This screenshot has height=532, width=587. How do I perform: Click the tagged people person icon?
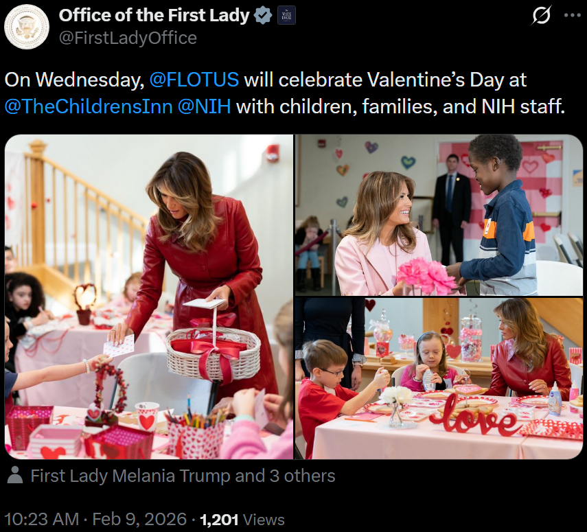(15, 476)
